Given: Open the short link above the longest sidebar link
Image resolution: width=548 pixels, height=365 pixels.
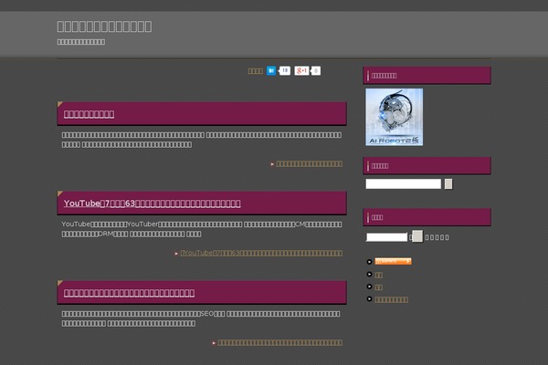Looking at the screenshot, I should [378, 287].
